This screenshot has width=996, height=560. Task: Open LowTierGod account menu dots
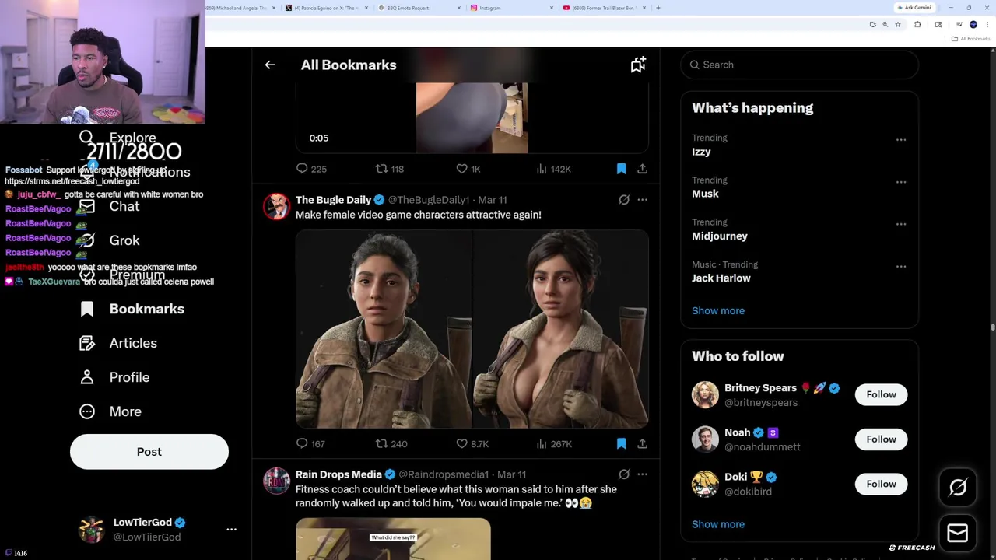pyautogui.click(x=231, y=530)
